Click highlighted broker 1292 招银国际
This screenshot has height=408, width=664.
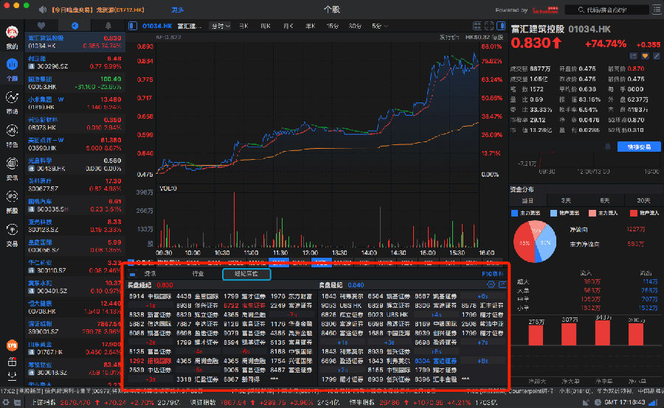click(x=151, y=361)
